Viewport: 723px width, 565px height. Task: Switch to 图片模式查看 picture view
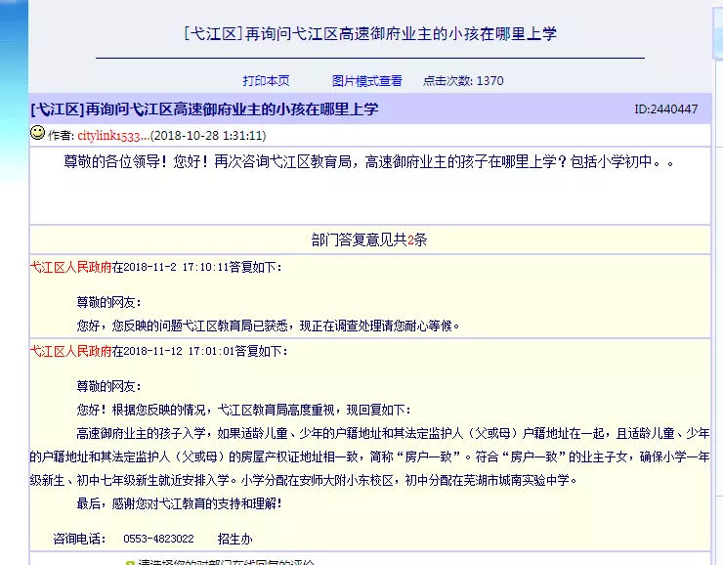point(366,81)
